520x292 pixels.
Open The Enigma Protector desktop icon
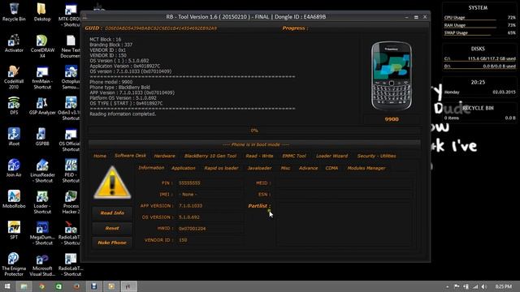pyautogui.click(x=14, y=264)
